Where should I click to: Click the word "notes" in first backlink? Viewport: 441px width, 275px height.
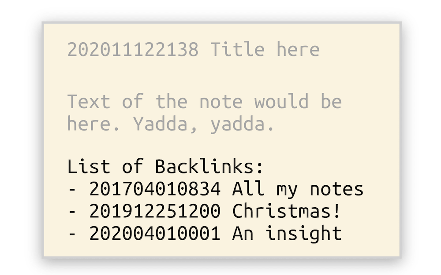pyautogui.click(x=336, y=190)
